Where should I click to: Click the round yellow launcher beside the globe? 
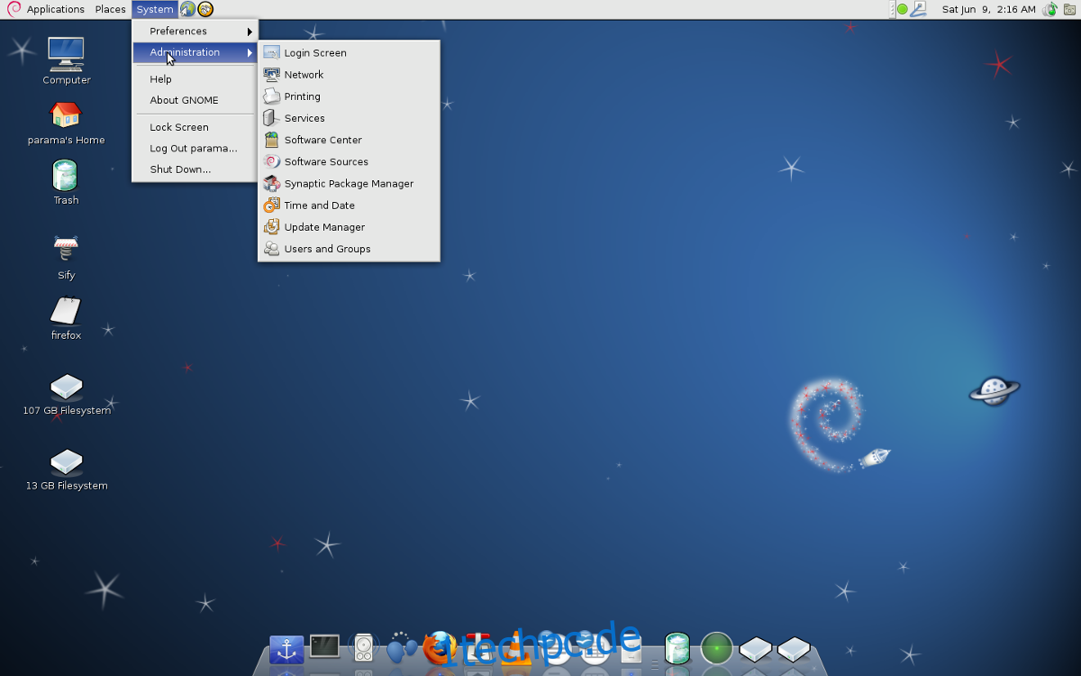[205, 9]
